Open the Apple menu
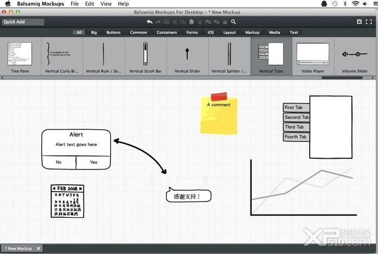 (x=8, y=4)
